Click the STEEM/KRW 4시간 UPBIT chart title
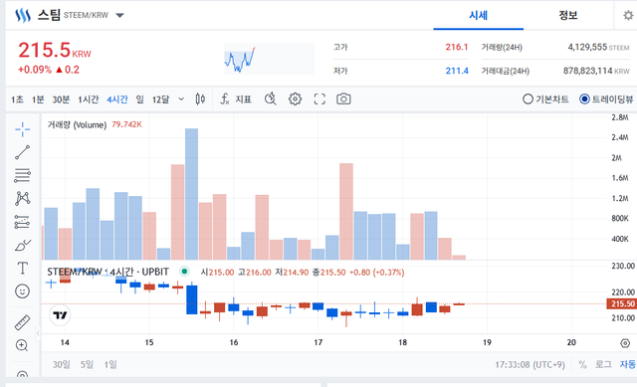Image resolution: width=637 pixels, height=387 pixels. (x=107, y=272)
